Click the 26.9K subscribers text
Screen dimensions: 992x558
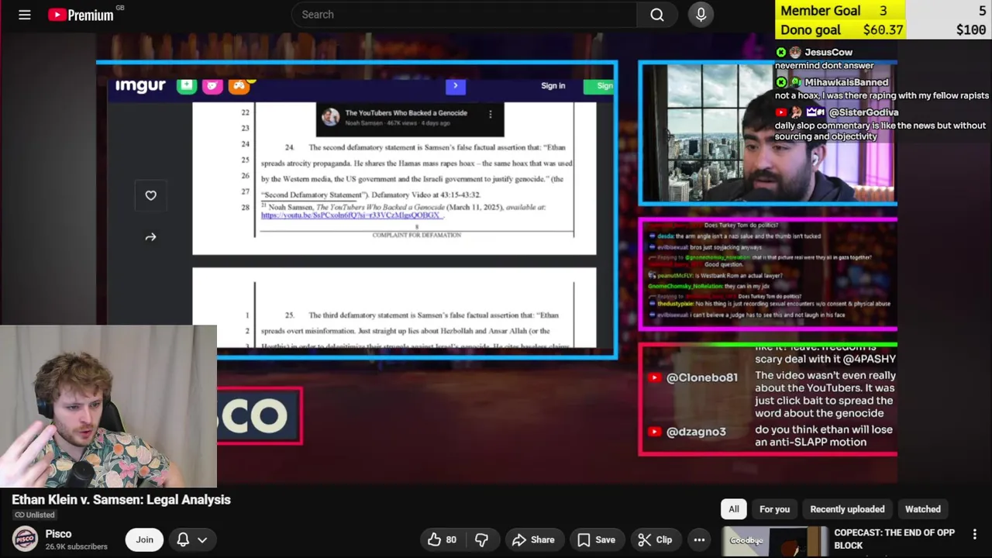click(x=76, y=546)
